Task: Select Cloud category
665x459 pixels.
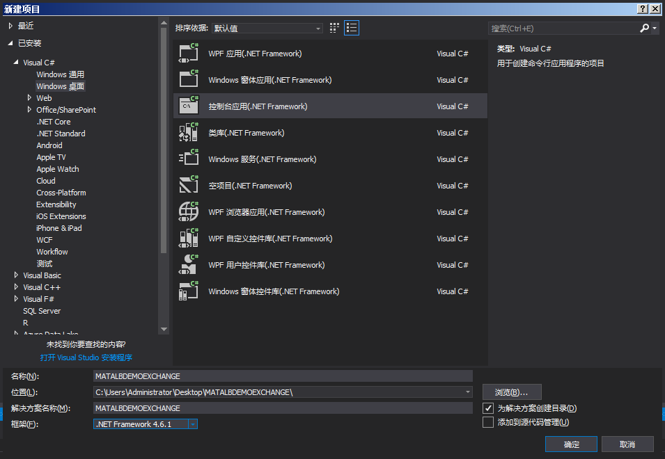Action: pos(46,182)
